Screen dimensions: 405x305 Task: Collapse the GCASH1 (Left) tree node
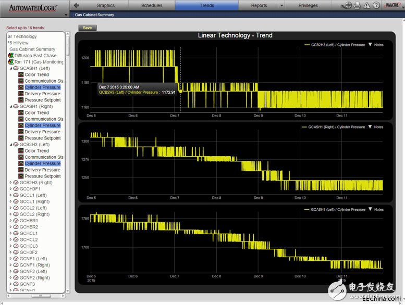tap(10, 69)
